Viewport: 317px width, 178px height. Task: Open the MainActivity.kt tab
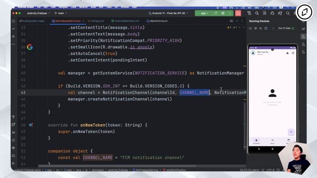[157, 21]
